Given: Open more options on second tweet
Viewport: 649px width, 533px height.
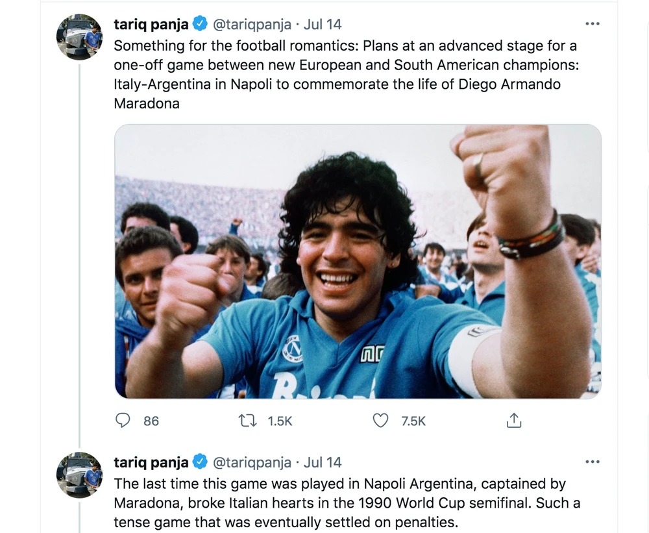Looking at the screenshot, I should tap(593, 462).
